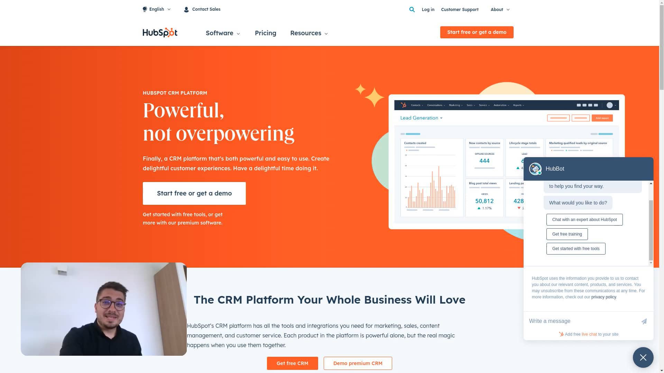Click the Customer Support menu link
This screenshot has height=373, width=664.
459,9
